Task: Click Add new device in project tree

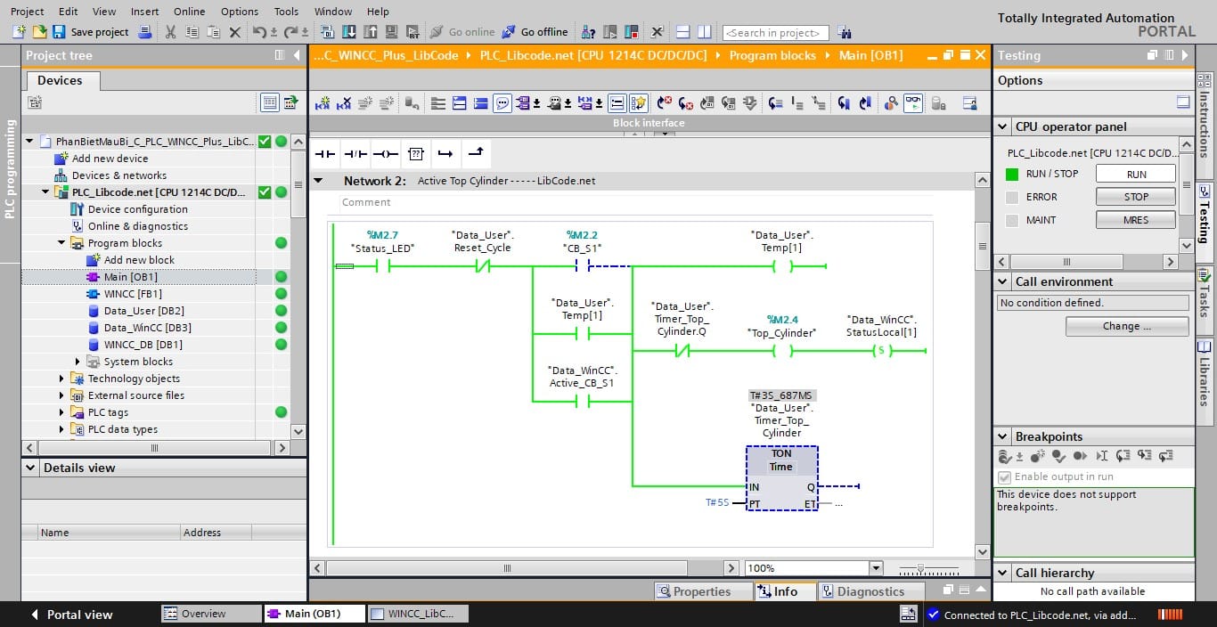Action: (x=110, y=159)
